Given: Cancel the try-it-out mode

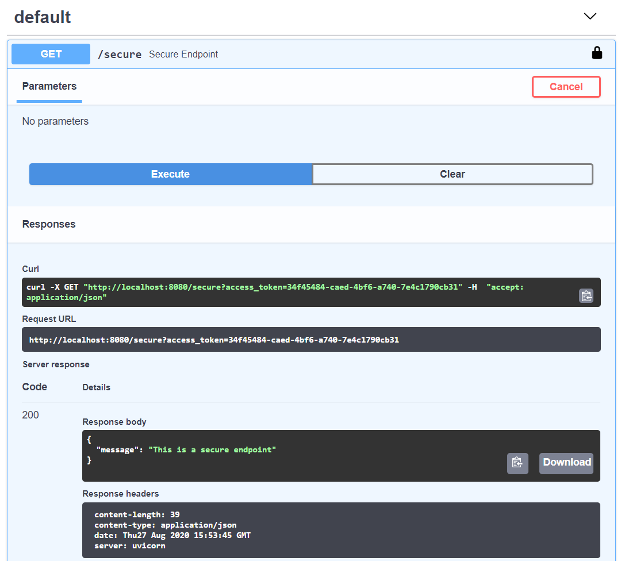Looking at the screenshot, I should 566,86.
